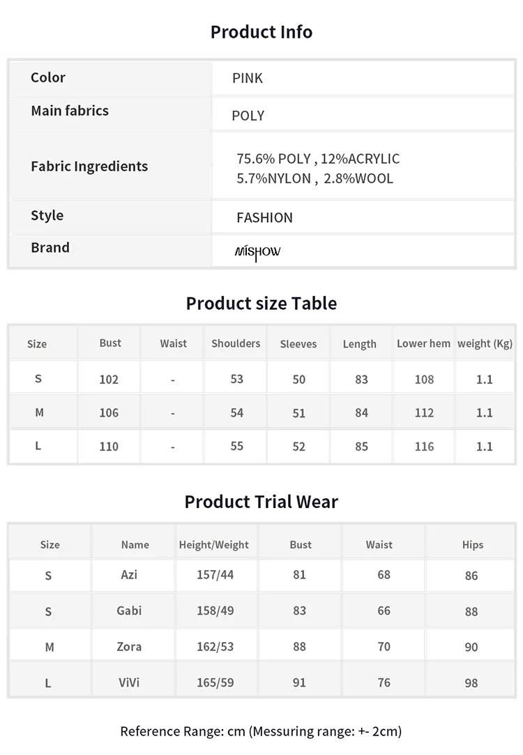This screenshot has height=755, width=523.
Task: Click the model name Azi
Action: tap(129, 574)
